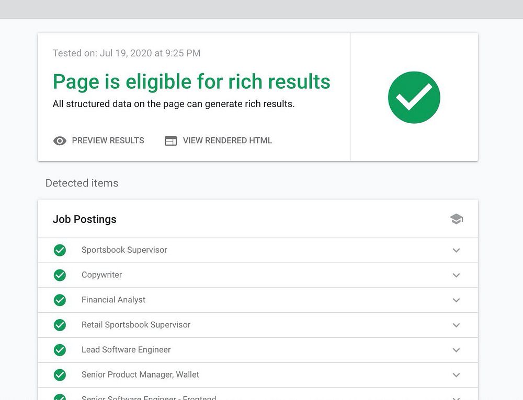This screenshot has width=523, height=400.
Task: Open PREVIEW RESULTS
Action: click(x=108, y=140)
